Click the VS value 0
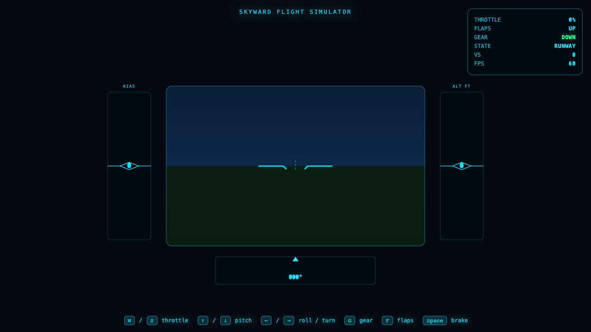 [x=574, y=55]
